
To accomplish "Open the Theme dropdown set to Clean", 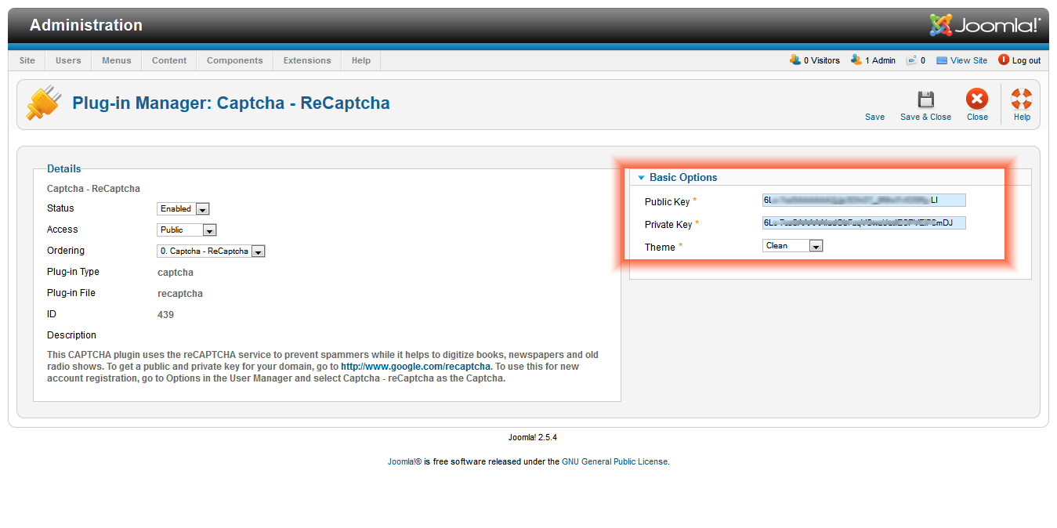I will point(793,246).
